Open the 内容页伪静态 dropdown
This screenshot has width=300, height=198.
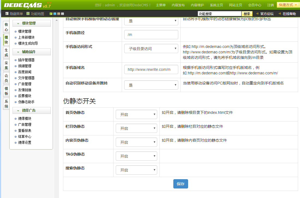click(x=136, y=142)
